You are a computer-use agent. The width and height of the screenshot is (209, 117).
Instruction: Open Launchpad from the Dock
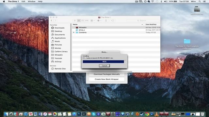click(x=11, y=114)
